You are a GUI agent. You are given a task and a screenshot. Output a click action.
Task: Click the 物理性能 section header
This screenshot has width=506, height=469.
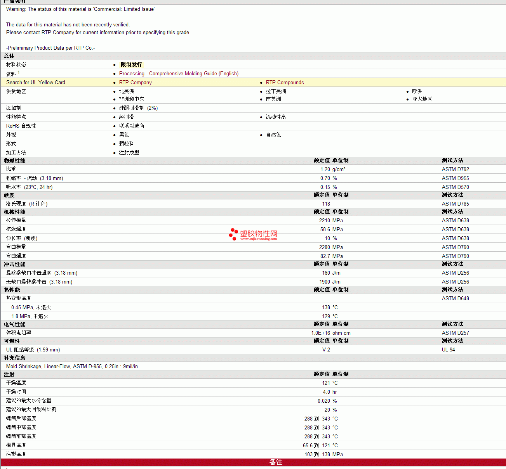15,161
